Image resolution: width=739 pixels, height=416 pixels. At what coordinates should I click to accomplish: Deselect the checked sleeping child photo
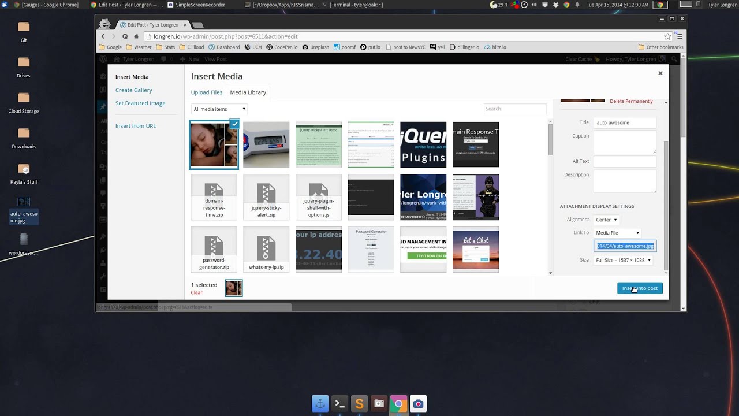point(234,124)
